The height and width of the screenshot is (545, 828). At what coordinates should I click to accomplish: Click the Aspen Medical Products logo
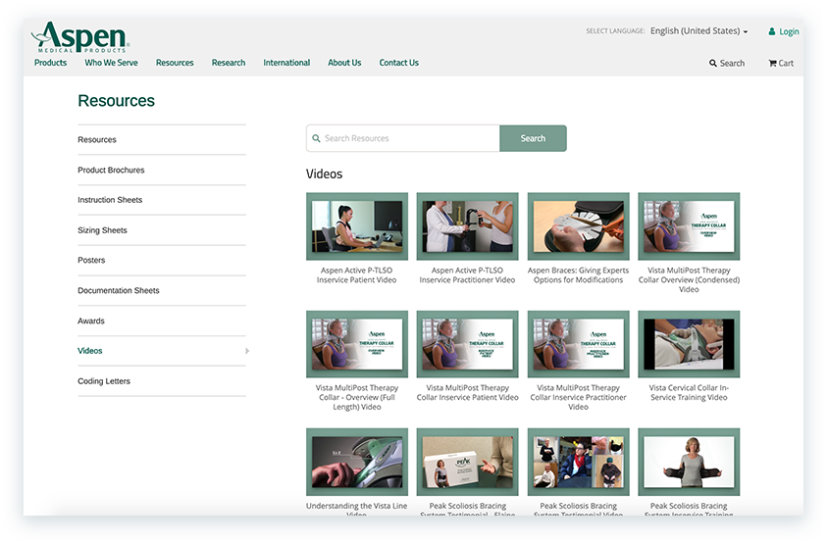pyautogui.click(x=80, y=37)
